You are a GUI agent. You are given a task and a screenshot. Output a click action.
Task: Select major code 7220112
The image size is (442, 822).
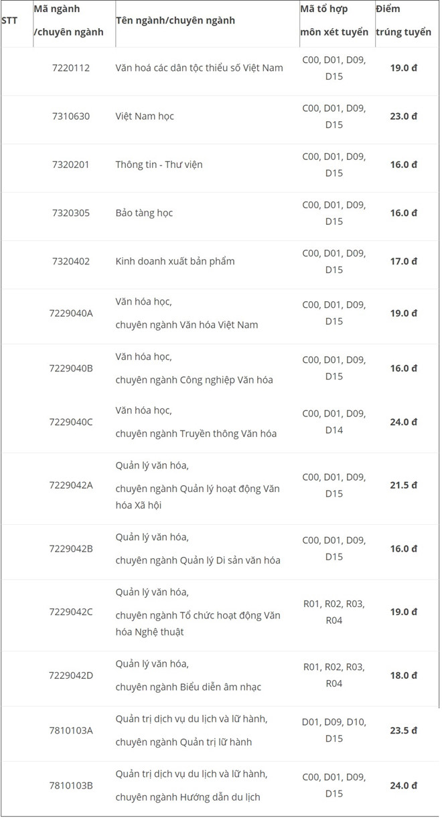(x=71, y=68)
